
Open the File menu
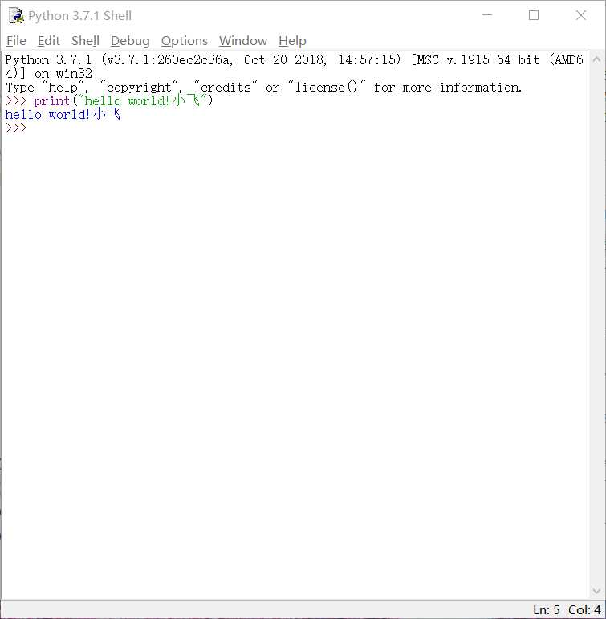coord(16,41)
